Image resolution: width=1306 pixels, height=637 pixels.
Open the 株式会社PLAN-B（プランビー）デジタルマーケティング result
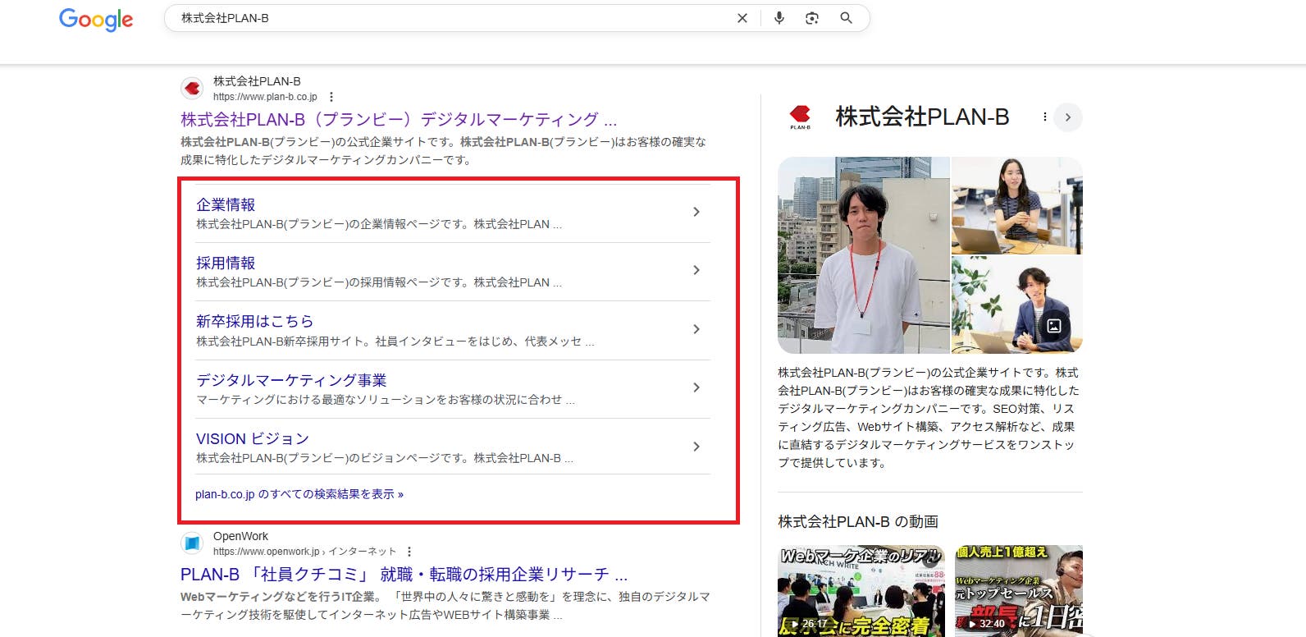pyautogui.click(x=399, y=120)
